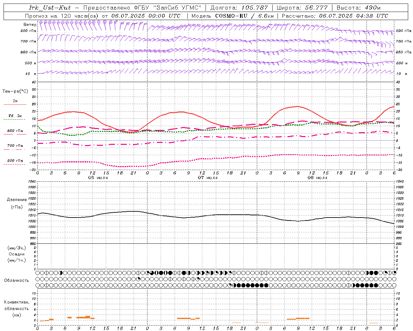Click the Давление pressure panel label
The image size is (413, 331).
point(17,200)
